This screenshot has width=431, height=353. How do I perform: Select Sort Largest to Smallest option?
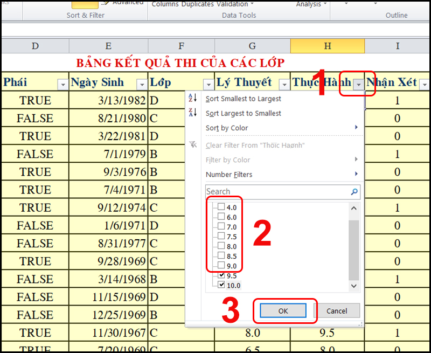pyautogui.click(x=243, y=113)
